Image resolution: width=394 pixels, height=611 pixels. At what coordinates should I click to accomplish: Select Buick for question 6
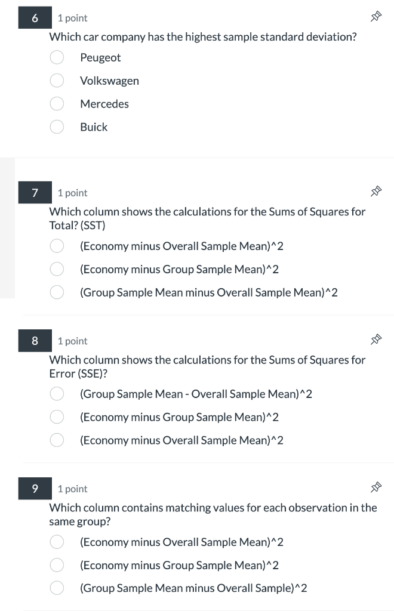coord(57,126)
